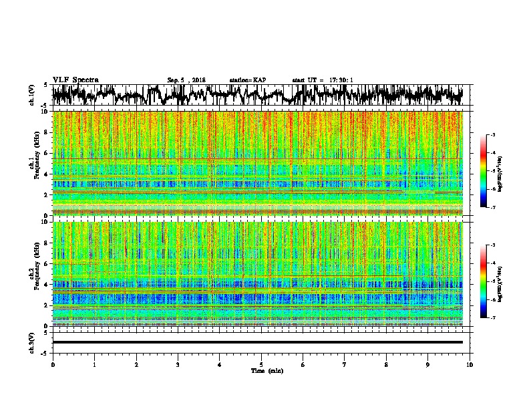Image resolution: width=529 pixels, height=409 pixels.
Task: Select the "start UT = 17:30:1" text
Action: [322, 80]
